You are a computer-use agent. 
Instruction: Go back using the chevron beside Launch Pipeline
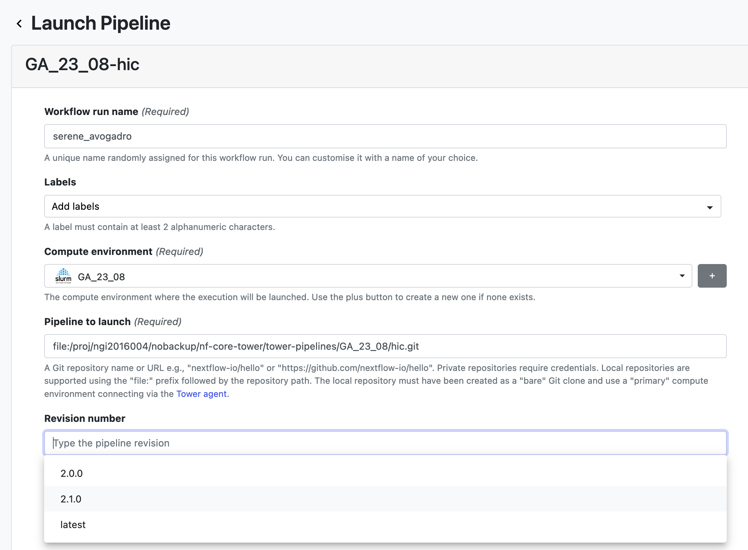(20, 24)
